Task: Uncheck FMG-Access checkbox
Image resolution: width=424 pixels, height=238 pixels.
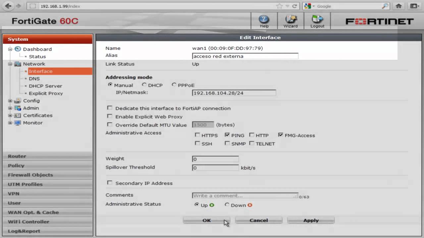Action: [281, 135]
